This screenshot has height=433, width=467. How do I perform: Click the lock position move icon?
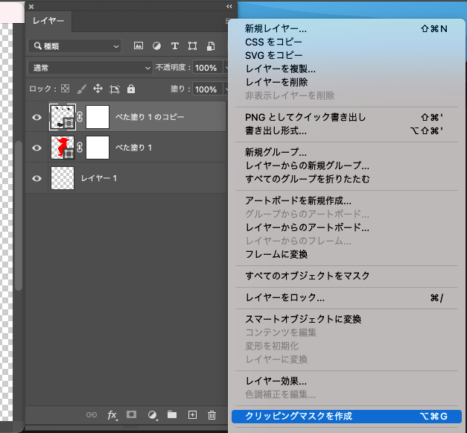pyautogui.click(x=98, y=89)
